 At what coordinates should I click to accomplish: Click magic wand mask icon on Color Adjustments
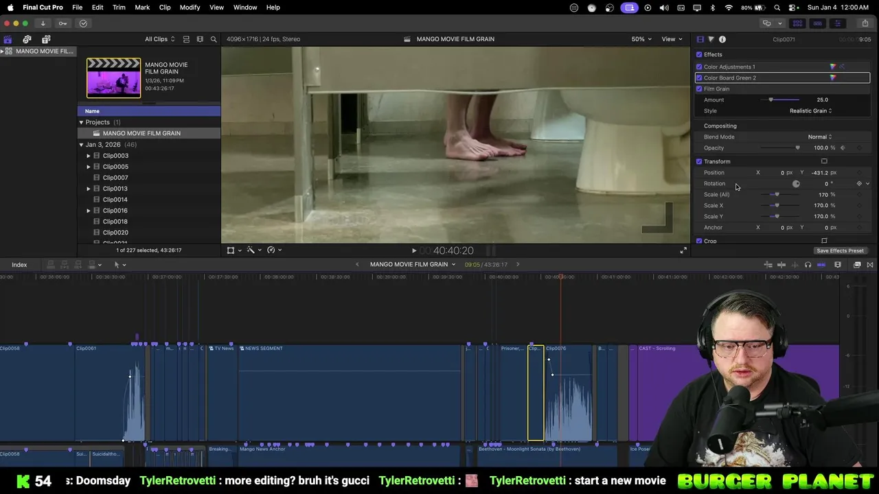tap(843, 67)
